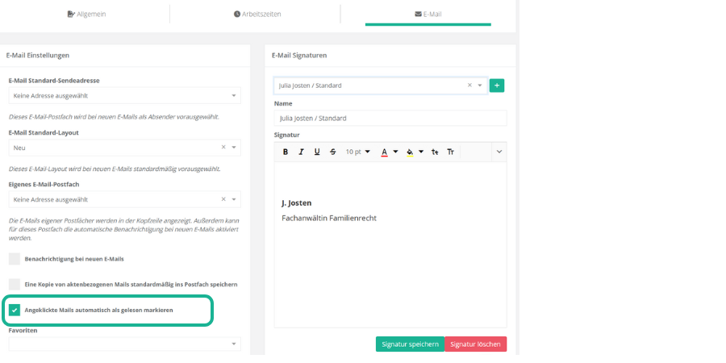726x363 pixels.
Task: Clear the selected signature Julia Josten / Standard
Action: tap(469, 86)
